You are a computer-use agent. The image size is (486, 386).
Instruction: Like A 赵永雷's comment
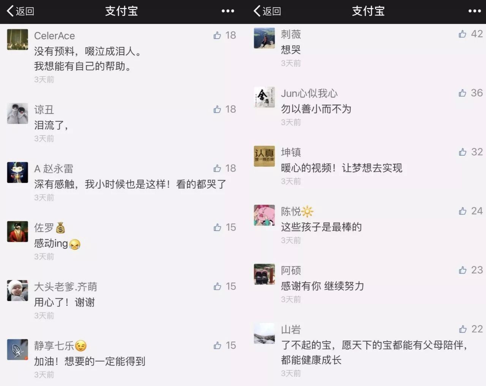pyautogui.click(x=217, y=168)
